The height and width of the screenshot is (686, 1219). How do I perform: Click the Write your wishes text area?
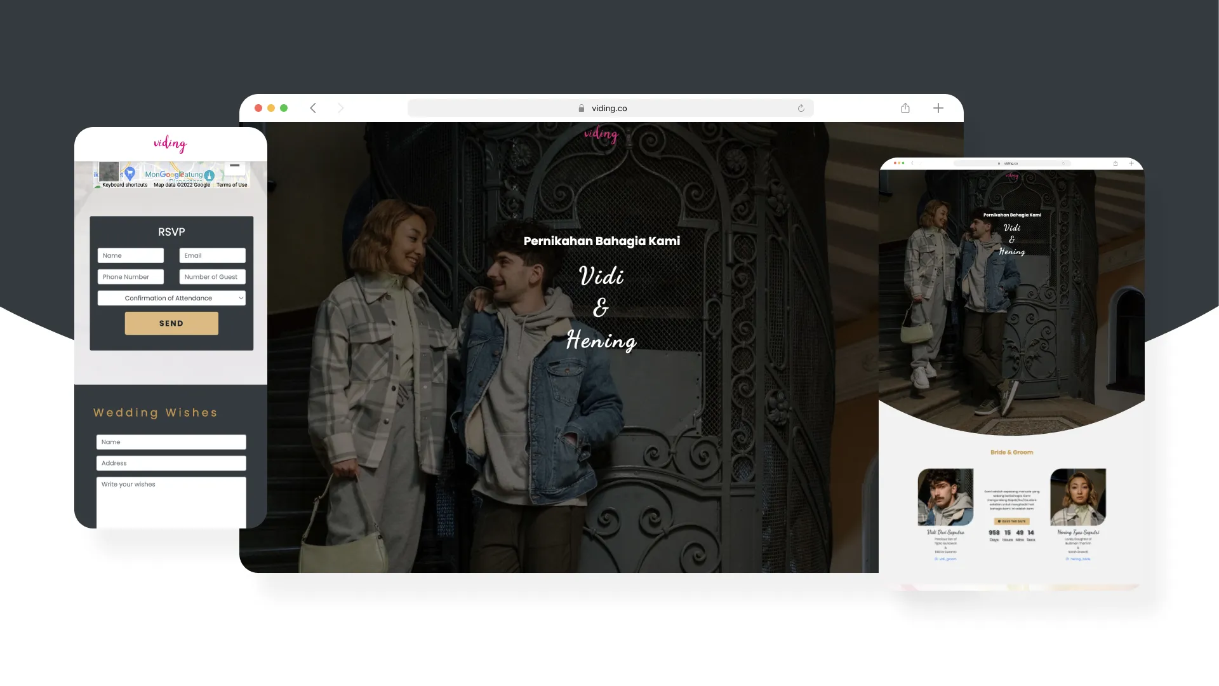point(171,502)
